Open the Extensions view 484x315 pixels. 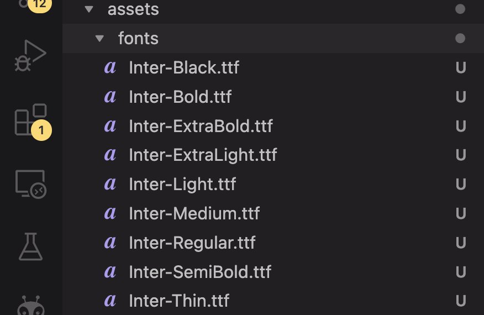click(30, 119)
